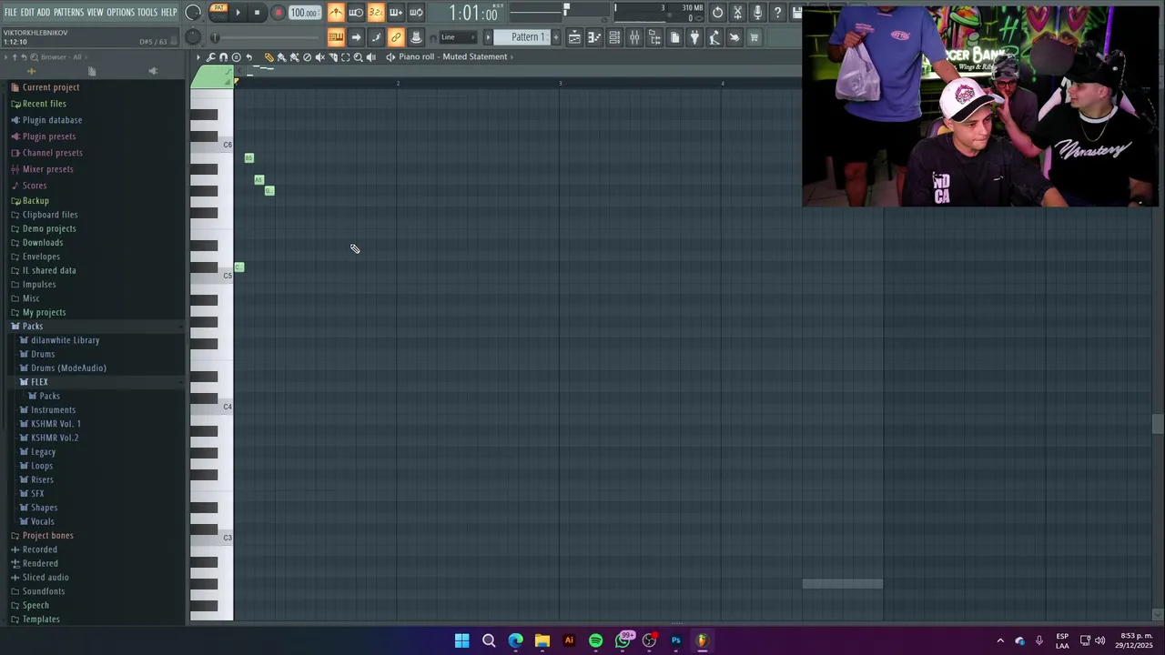Open the piano roll stamp chord options
The height and width of the screenshot is (655, 1165).
(236, 56)
